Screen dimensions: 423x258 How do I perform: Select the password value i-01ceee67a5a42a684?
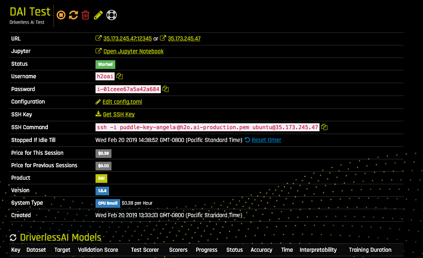point(128,89)
